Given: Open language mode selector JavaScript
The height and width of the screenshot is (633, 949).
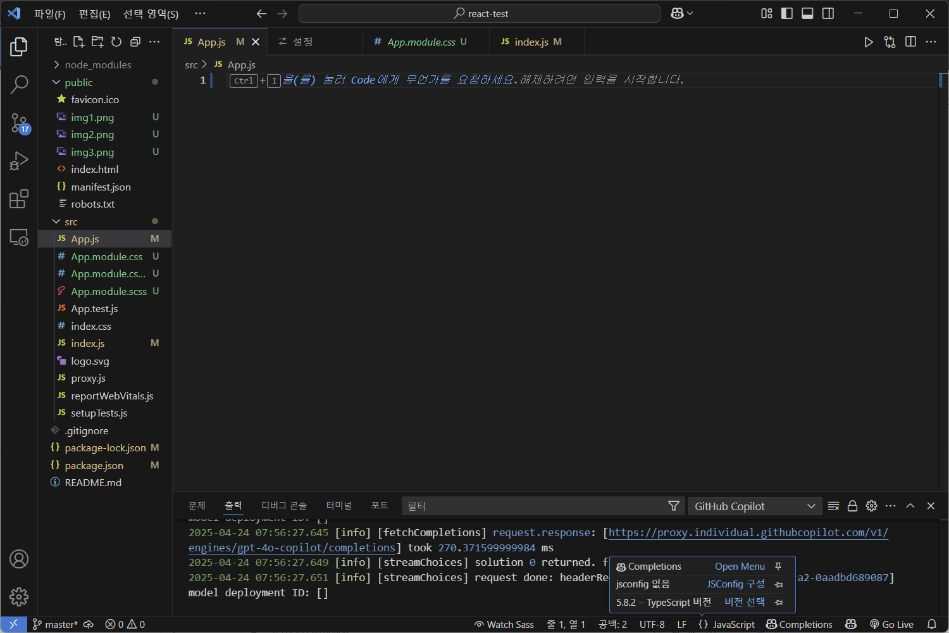Looking at the screenshot, I should pyautogui.click(x=734, y=625).
